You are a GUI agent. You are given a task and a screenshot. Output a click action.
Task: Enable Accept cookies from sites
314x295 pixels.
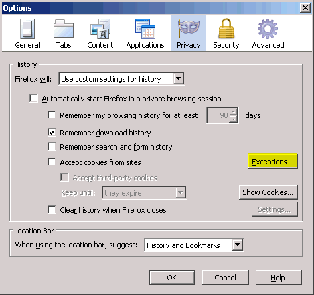click(52, 162)
